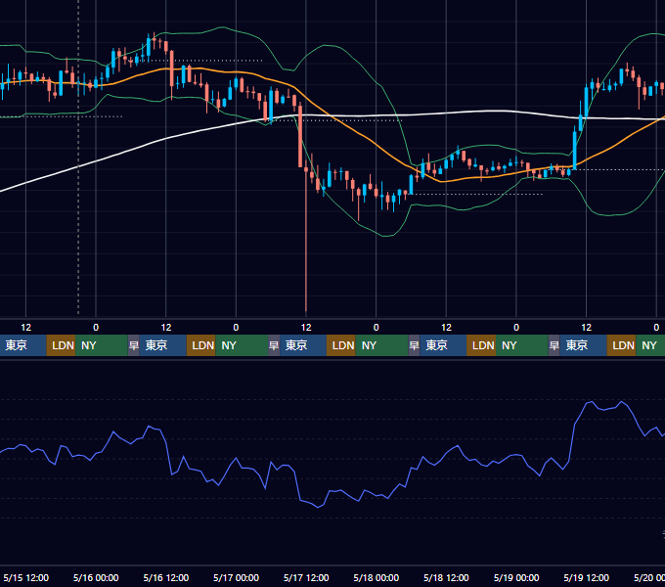
Task: Click the 5/19 00:00 date label
Action: (x=516, y=577)
